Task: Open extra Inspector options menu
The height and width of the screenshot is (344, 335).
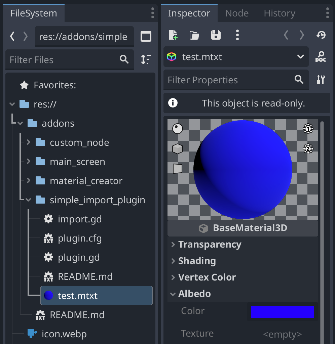Action: click(237, 35)
